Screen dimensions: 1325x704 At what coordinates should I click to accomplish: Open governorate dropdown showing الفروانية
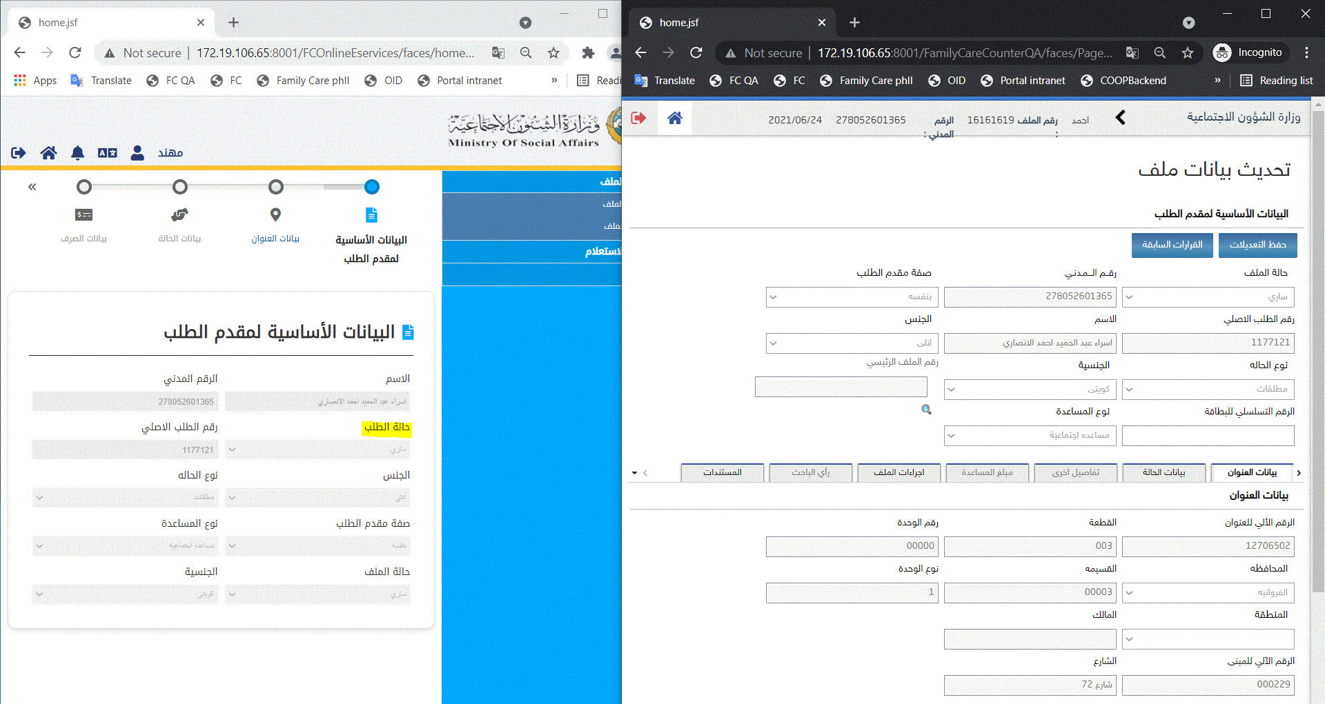[1208, 593]
